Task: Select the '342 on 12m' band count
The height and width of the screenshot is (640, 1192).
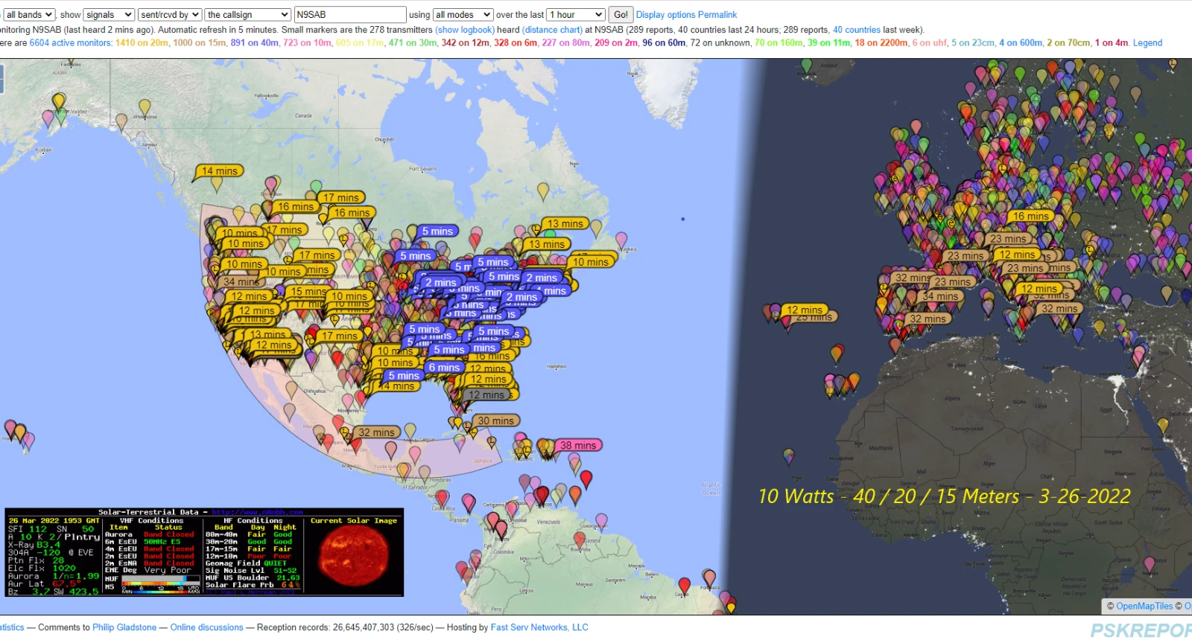Action: 466,43
